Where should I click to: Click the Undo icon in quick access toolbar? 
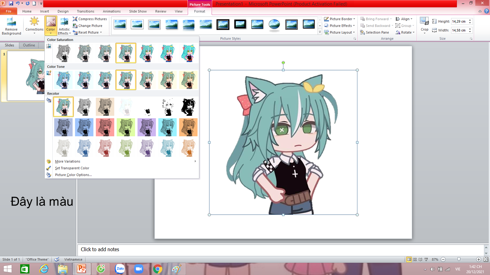tap(18, 4)
